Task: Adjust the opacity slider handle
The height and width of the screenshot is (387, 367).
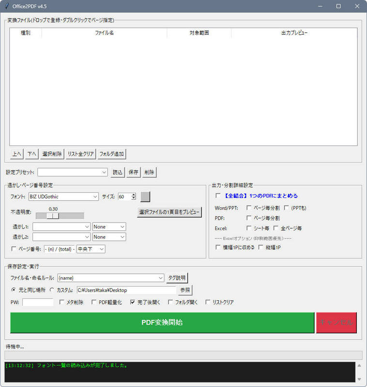Action: (52, 216)
